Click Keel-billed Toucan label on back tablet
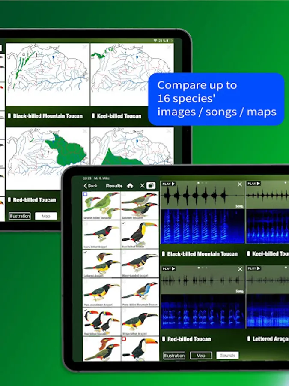 [119, 116]
